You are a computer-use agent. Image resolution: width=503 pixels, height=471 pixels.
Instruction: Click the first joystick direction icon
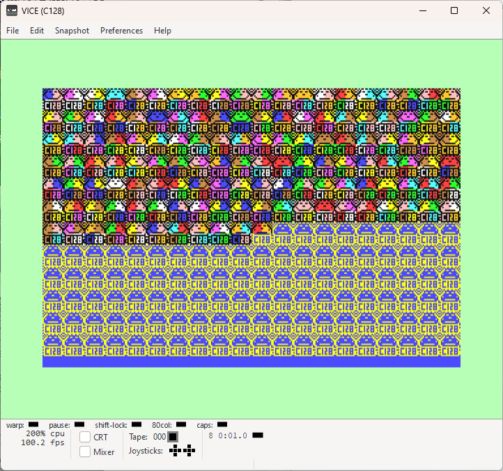(175, 451)
